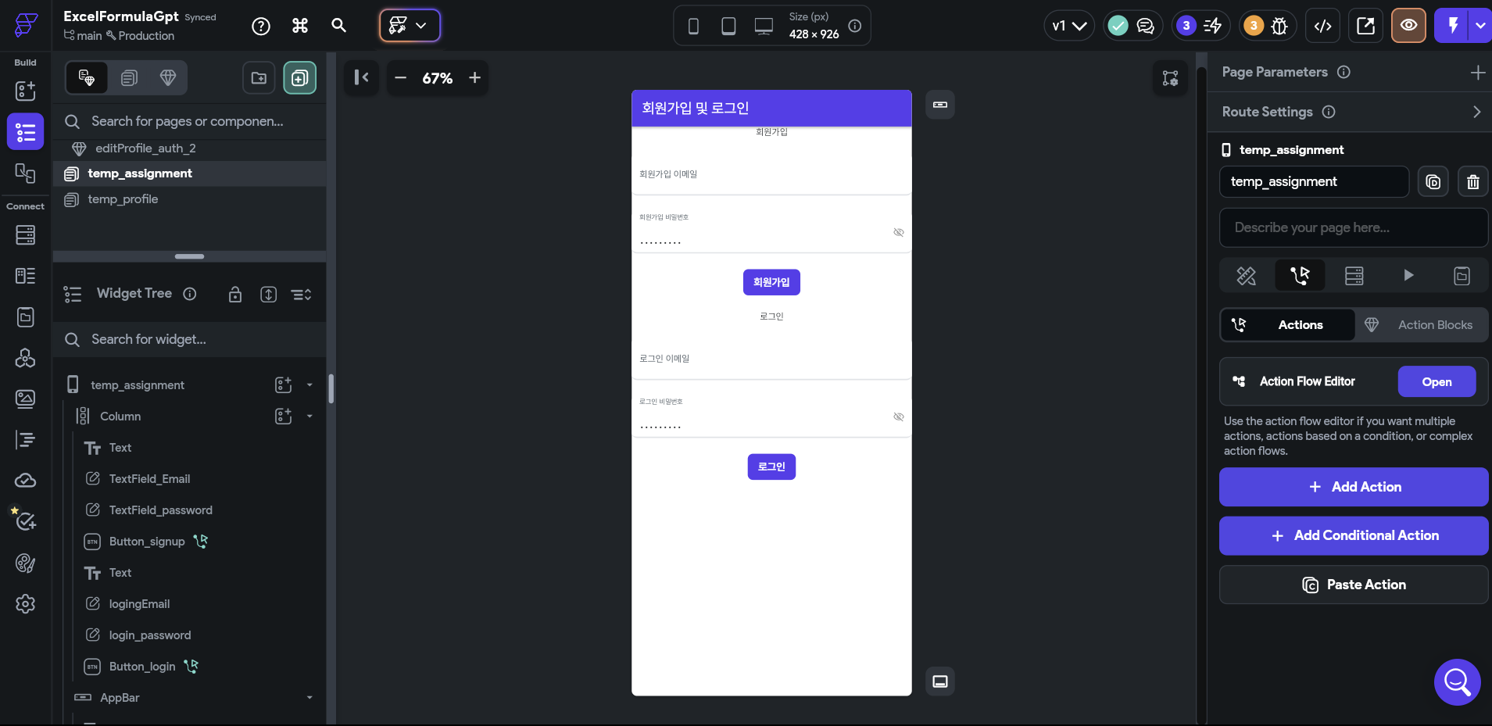Open the Media Assets sidebar icon
The height and width of the screenshot is (726, 1492).
click(26, 399)
